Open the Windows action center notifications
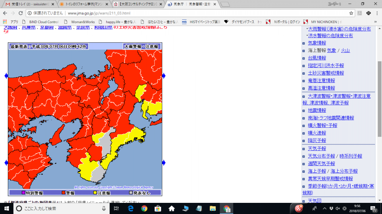Image resolution: width=382 pixels, height=214 pixels. pos(374,208)
